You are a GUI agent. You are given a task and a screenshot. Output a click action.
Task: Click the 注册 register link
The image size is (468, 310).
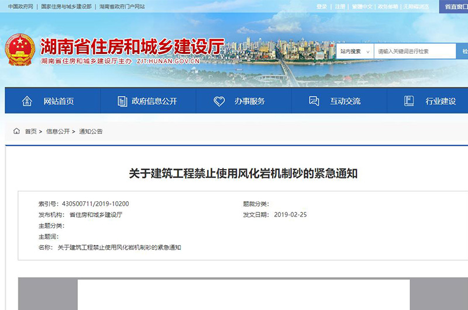point(340,6)
